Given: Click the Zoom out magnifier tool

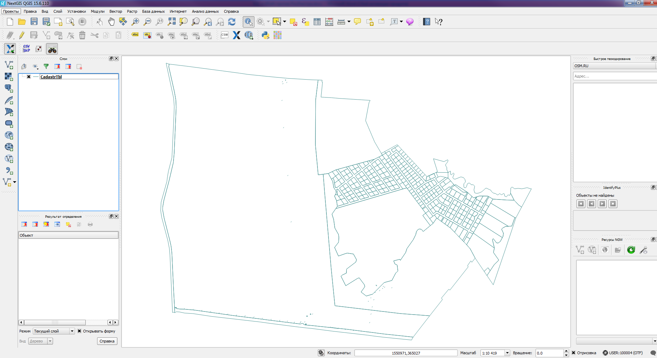Looking at the screenshot, I should [x=147, y=22].
